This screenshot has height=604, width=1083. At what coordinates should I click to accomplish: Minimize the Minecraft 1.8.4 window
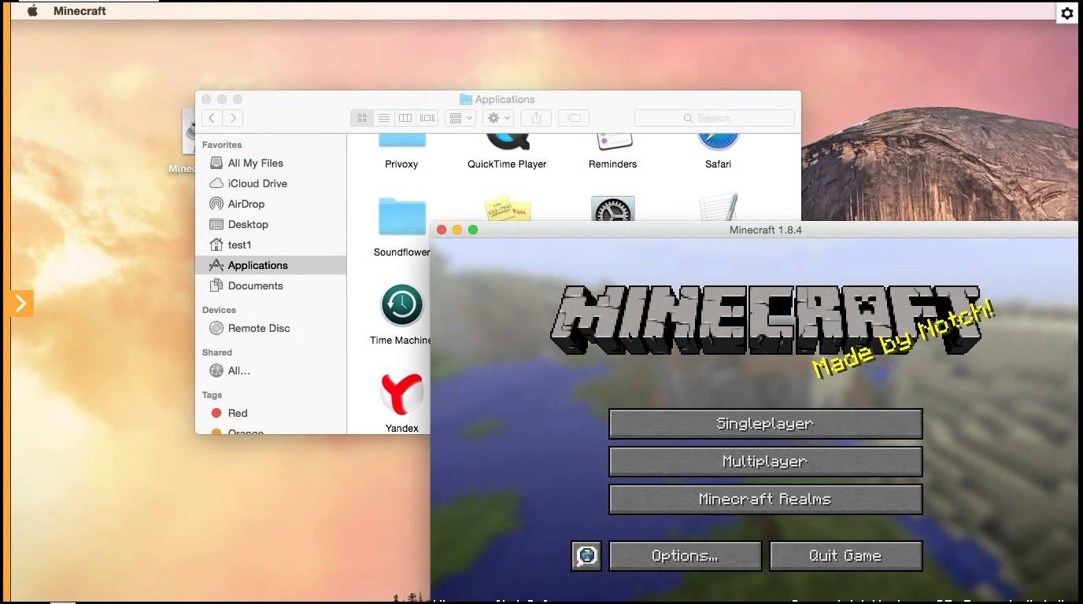pos(457,230)
